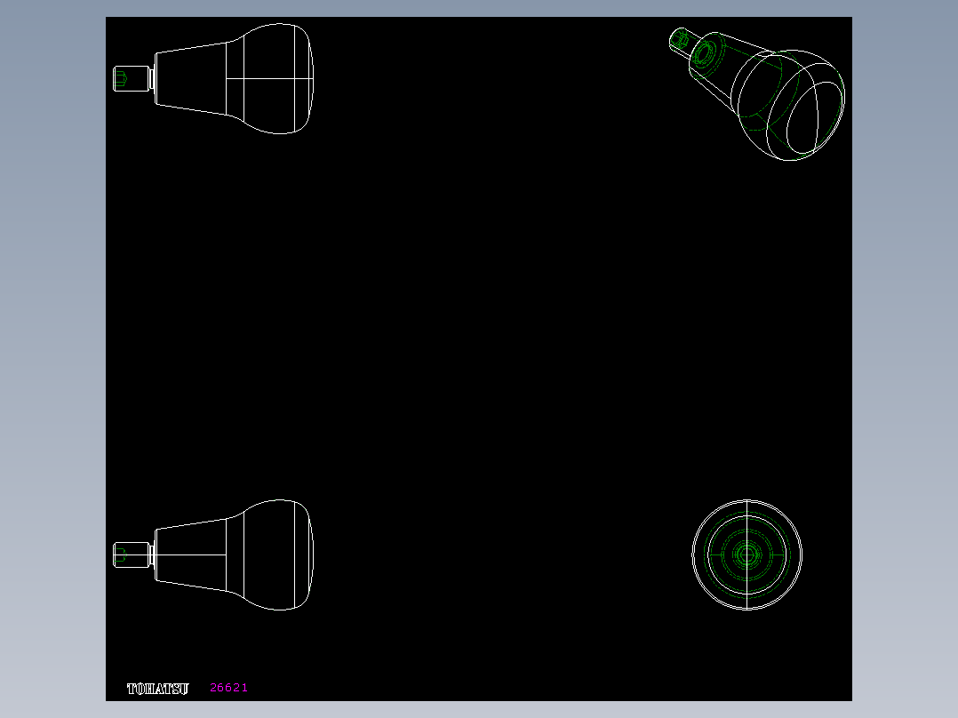This screenshot has width=958, height=718.
Task: Click the TOHATSU label text
Action: (157, 689)
